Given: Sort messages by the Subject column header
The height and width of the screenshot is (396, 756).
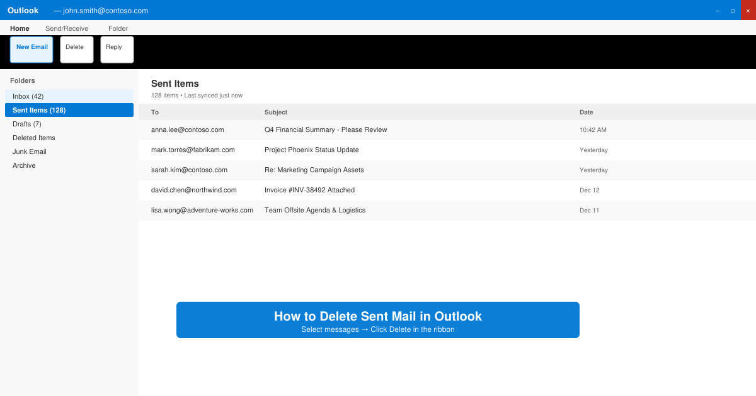Looking at the screenshot, I should (x=276, y=113).
